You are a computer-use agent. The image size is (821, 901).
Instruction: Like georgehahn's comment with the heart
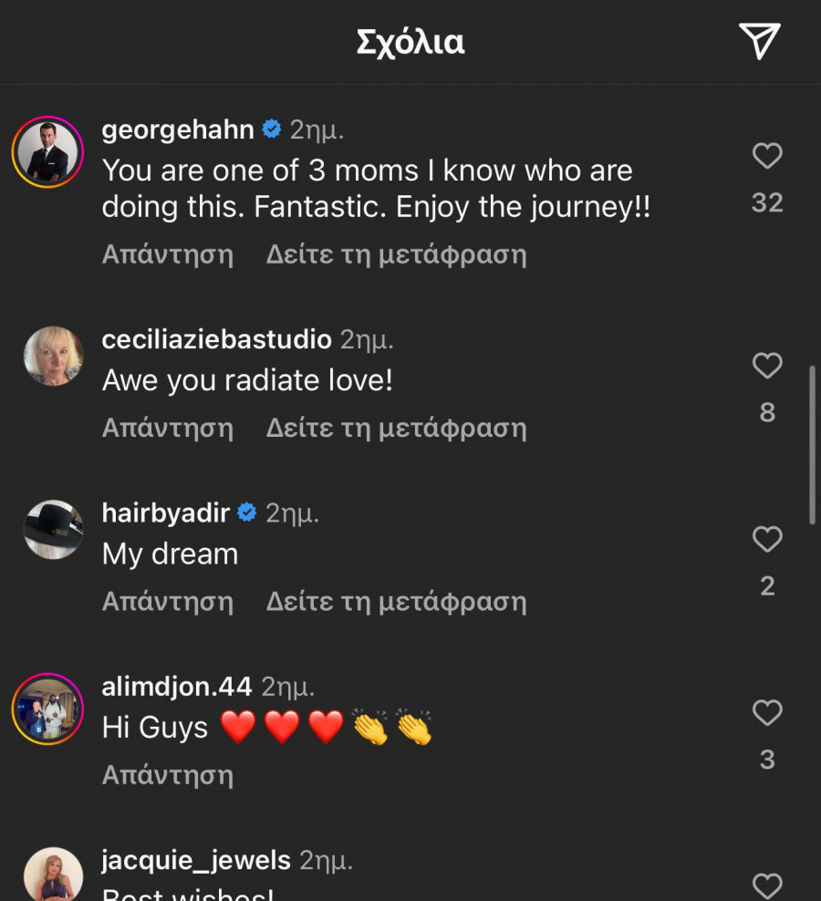click(767, 156)
